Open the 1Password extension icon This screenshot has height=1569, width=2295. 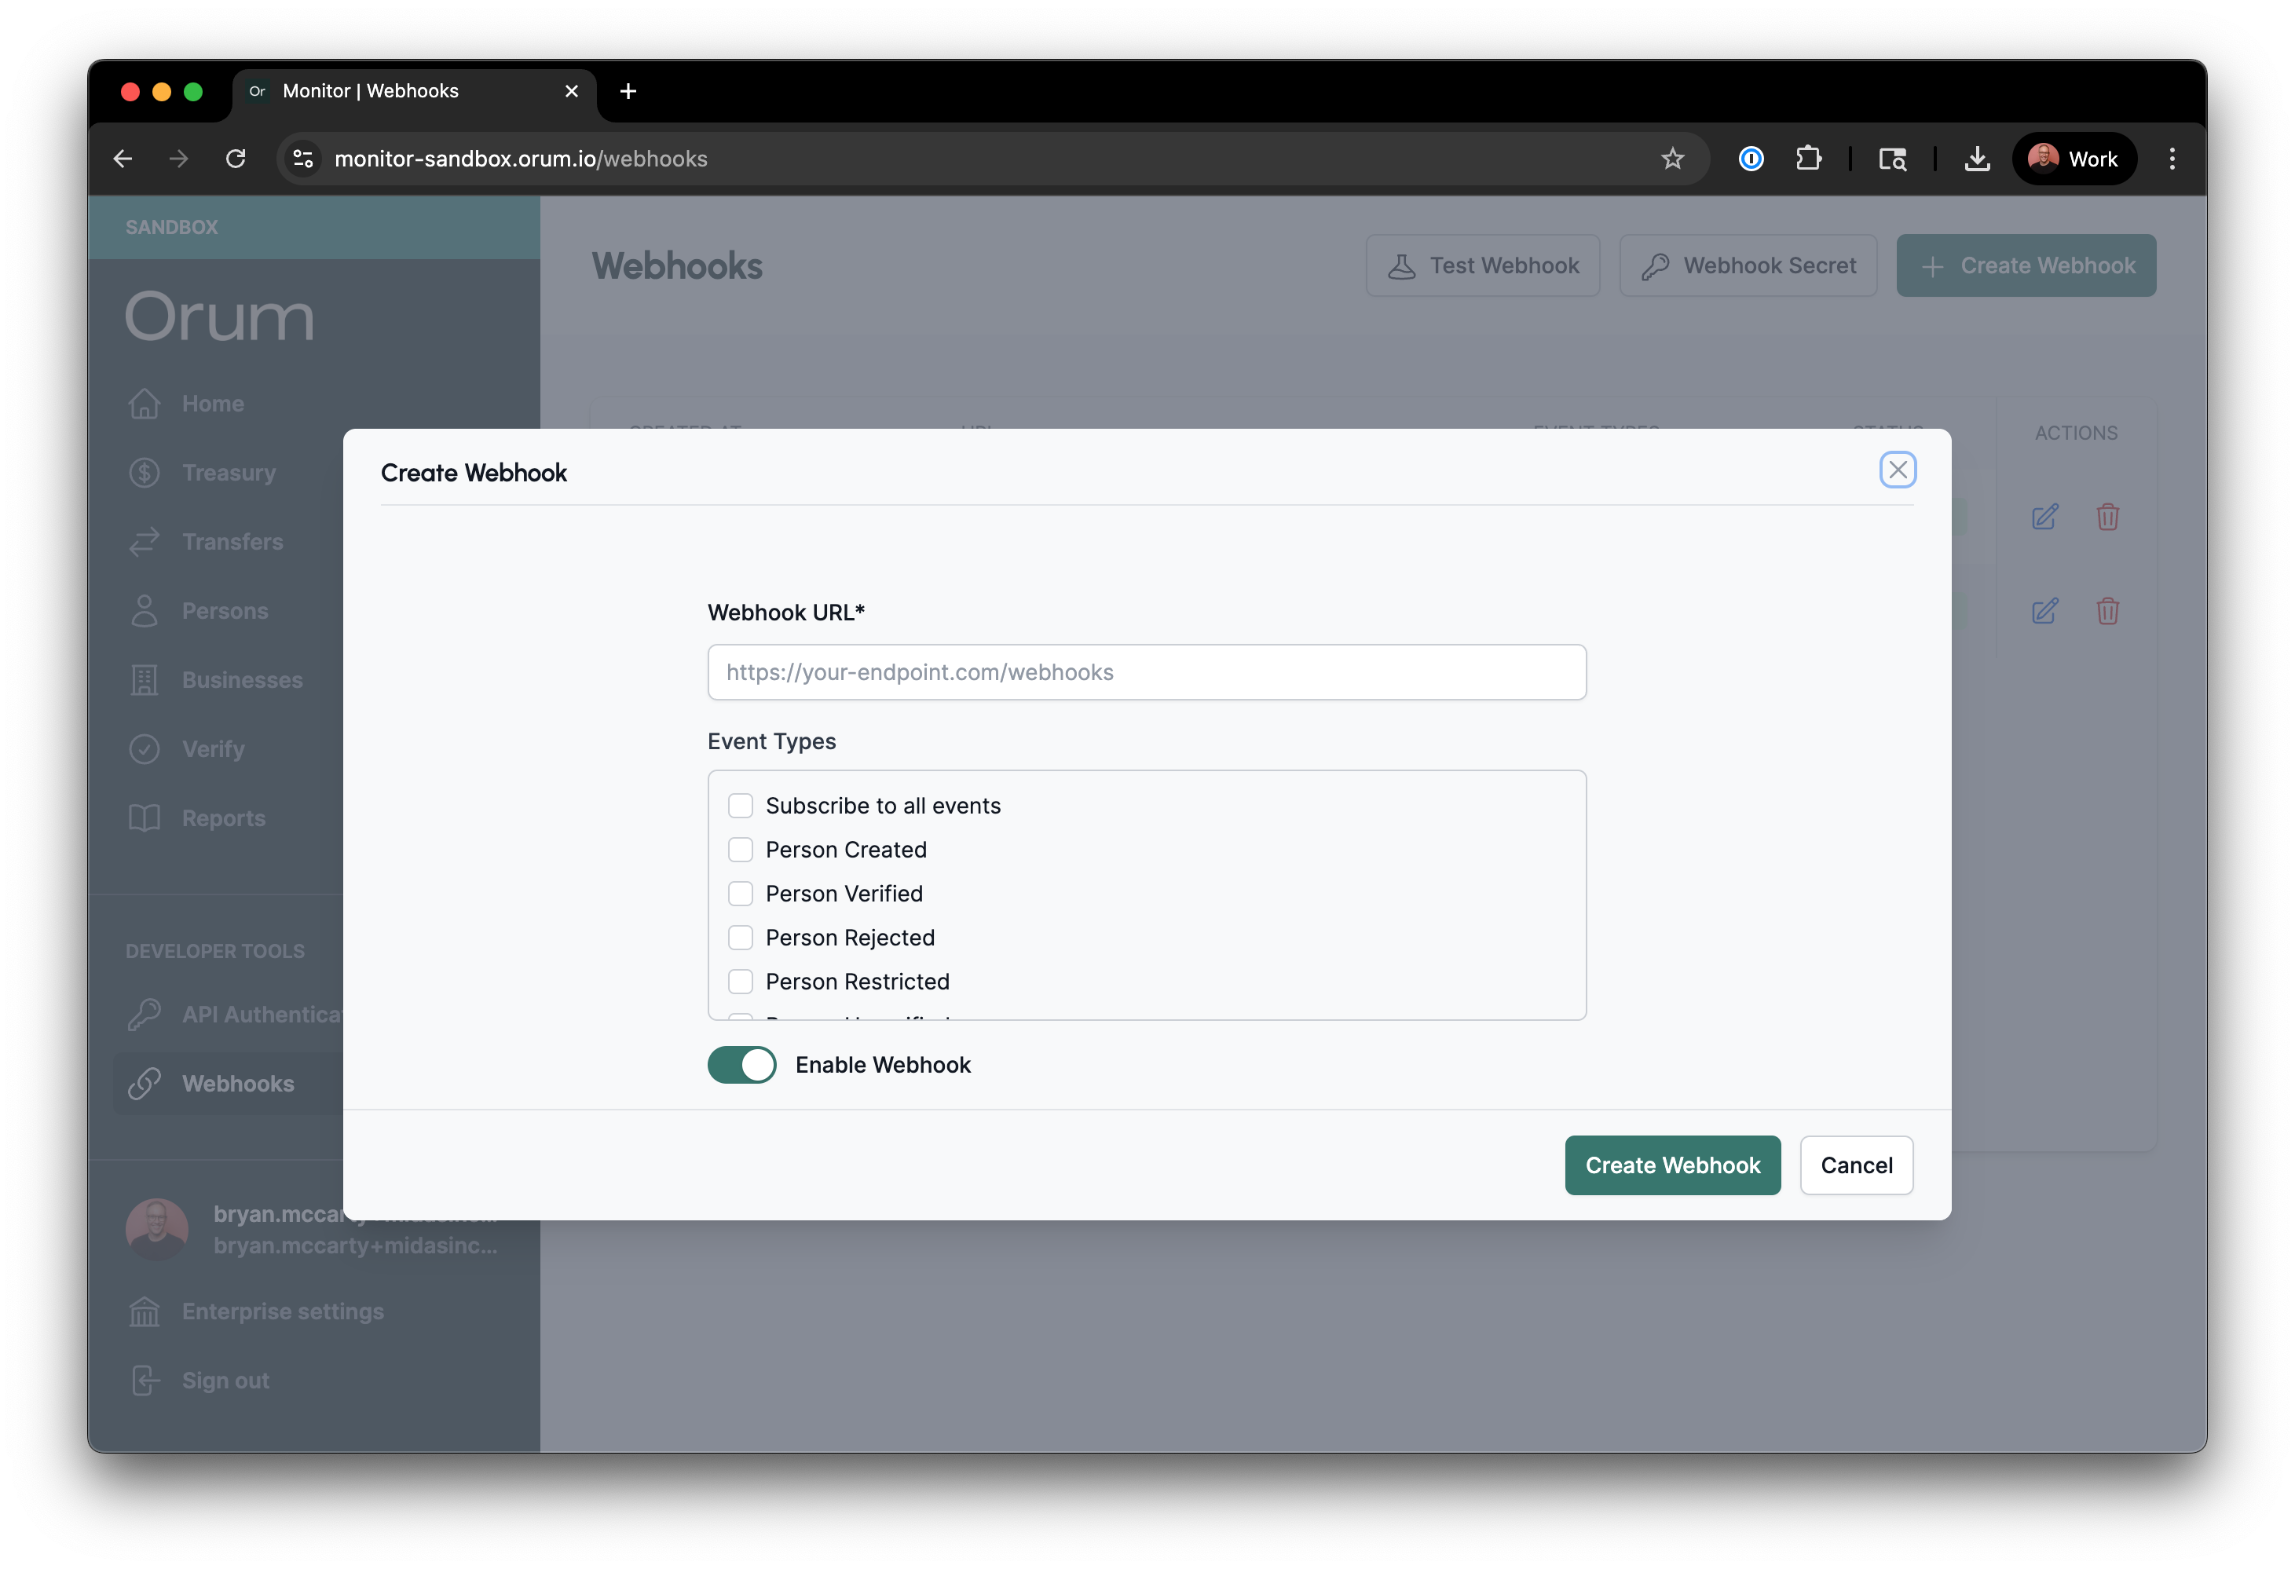point(1751,159)
